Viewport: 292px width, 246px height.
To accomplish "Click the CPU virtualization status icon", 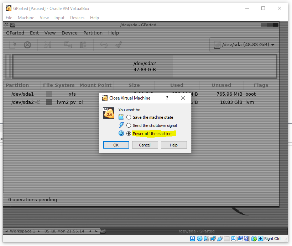I will pyautogui.click(x=247, y=239).
